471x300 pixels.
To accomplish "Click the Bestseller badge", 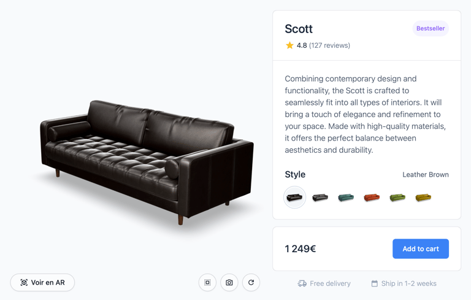I will coord(431,28).
